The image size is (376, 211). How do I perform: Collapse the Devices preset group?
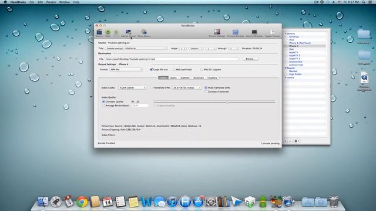(286, 34)
